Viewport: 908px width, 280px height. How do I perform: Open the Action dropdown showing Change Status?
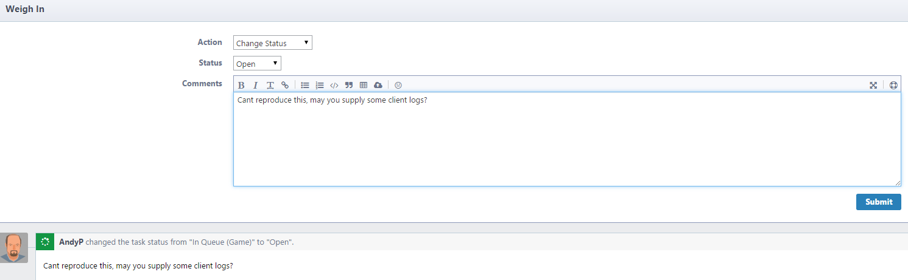272,43
